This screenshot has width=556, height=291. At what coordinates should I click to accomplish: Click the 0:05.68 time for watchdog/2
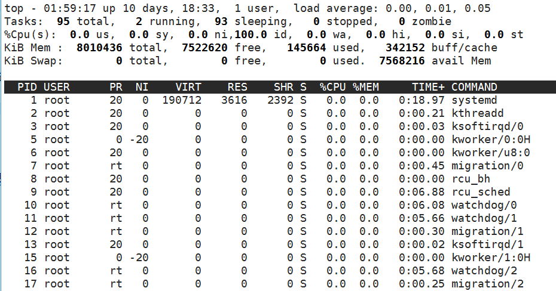[x=421, y=270]
